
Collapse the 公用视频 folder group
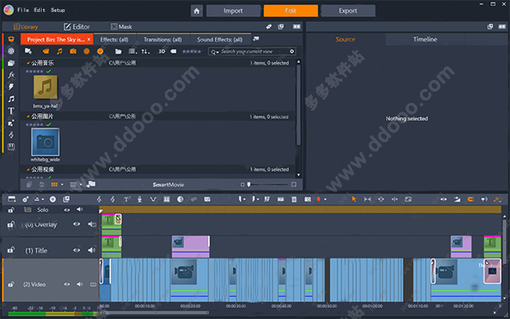coord(28,169)
